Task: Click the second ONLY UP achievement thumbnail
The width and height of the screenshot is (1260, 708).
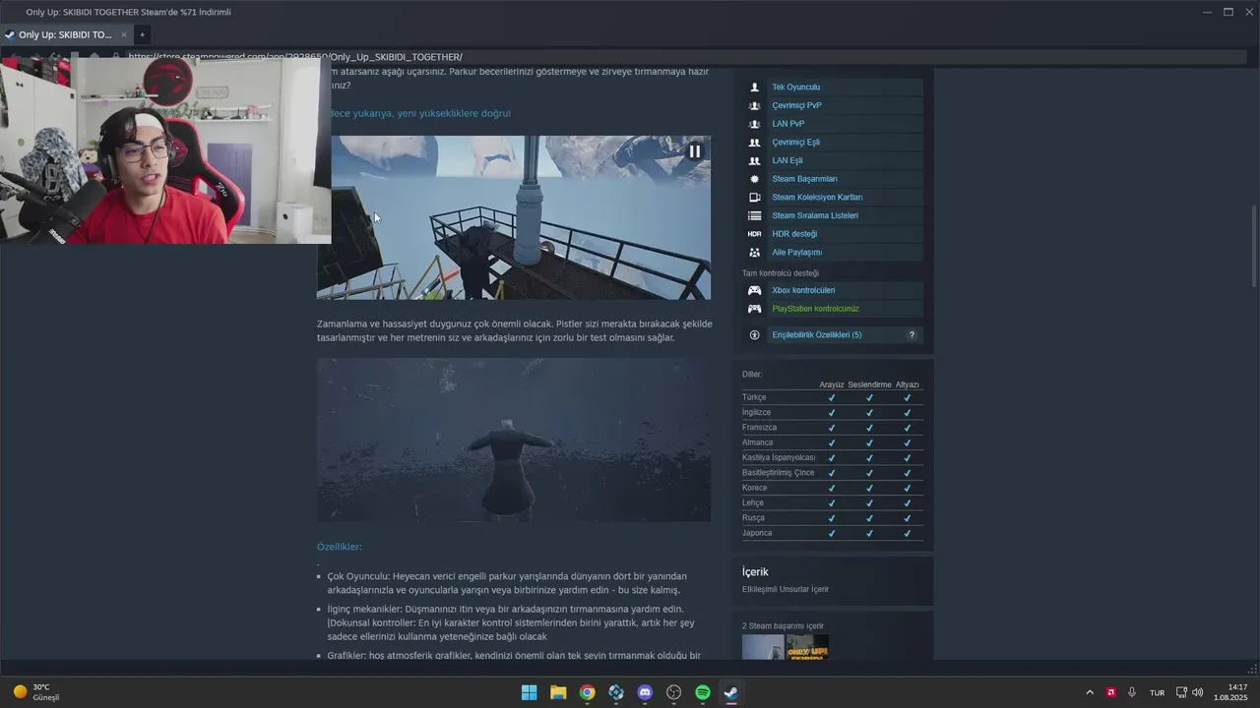Action: click(x=807, y=647)
